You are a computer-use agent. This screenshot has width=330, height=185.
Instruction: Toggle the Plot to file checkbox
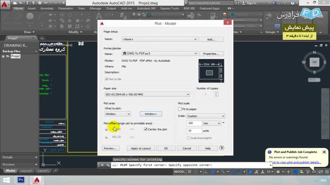click(107, 79)
